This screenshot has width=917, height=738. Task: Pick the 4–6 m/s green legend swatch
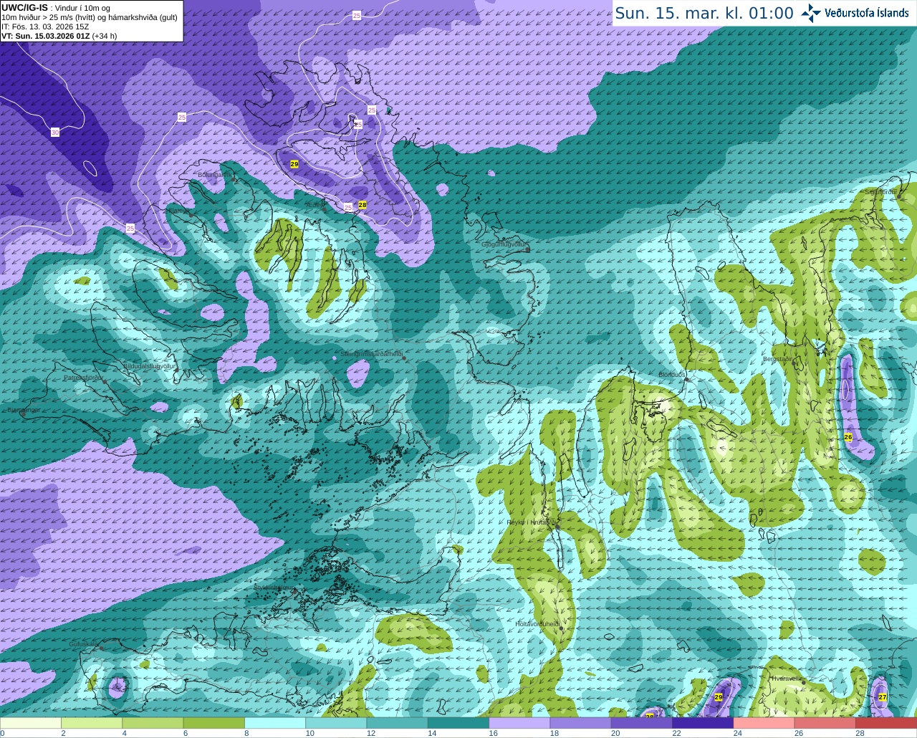click(x=153, y=723)
